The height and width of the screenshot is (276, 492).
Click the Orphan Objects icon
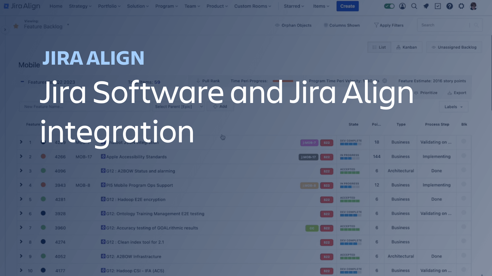(x=277, y=25)
